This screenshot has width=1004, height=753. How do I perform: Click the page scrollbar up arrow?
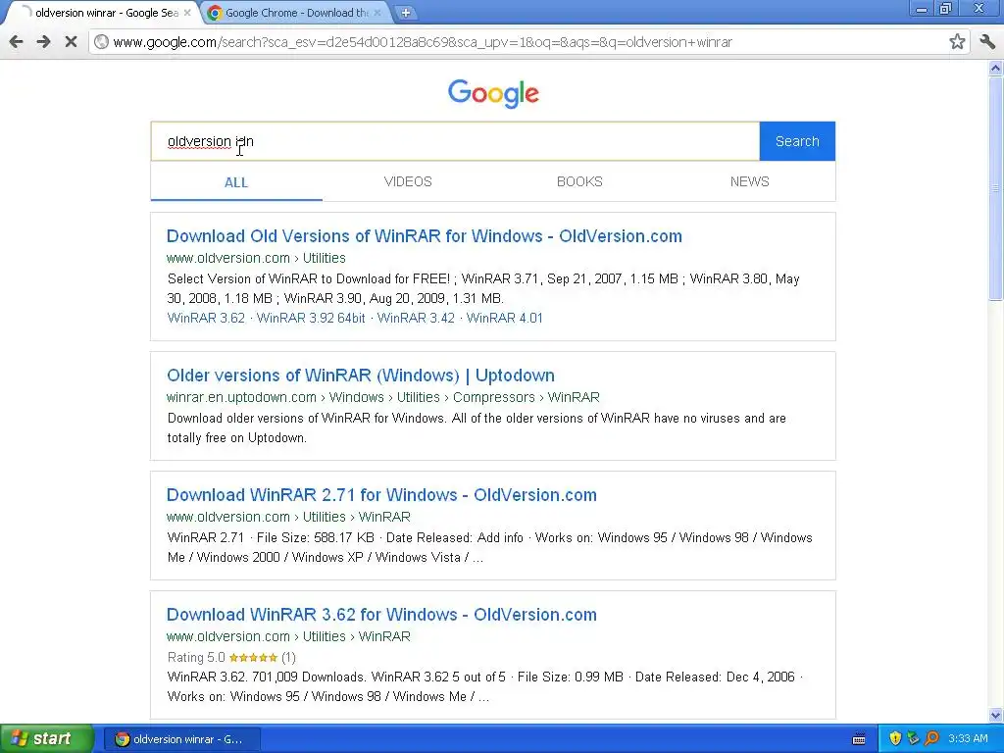click(996, 68)
